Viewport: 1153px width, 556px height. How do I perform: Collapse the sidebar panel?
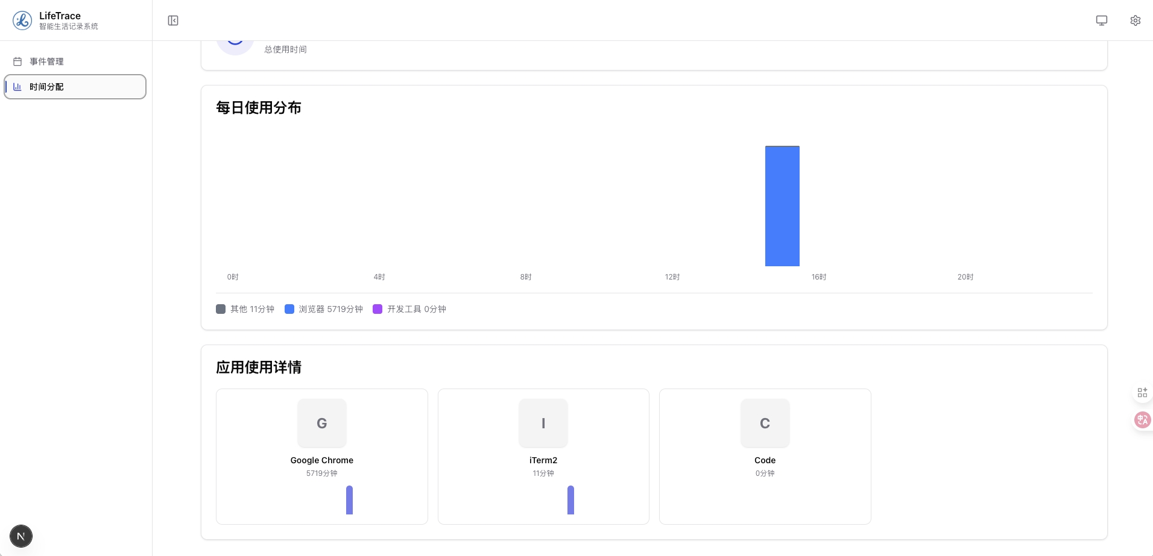coord(173,20)
